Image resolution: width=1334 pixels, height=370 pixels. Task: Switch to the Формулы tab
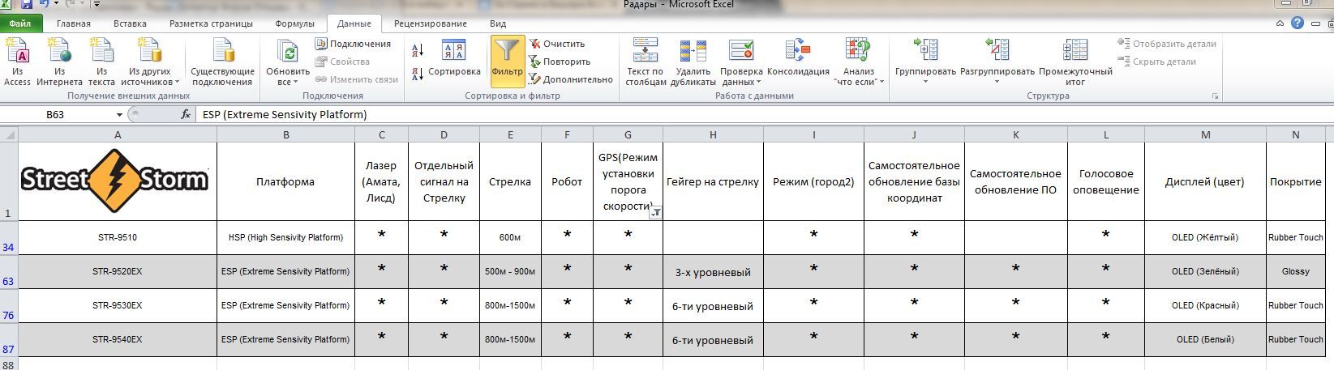(294, 23)
